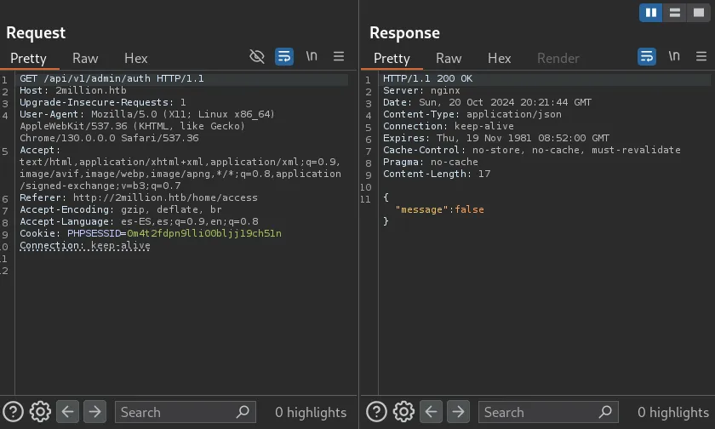715x429 pixels.
Task: Open Request editor options hamburger menu
Action: pyautogui.click(x=339, y=57)
